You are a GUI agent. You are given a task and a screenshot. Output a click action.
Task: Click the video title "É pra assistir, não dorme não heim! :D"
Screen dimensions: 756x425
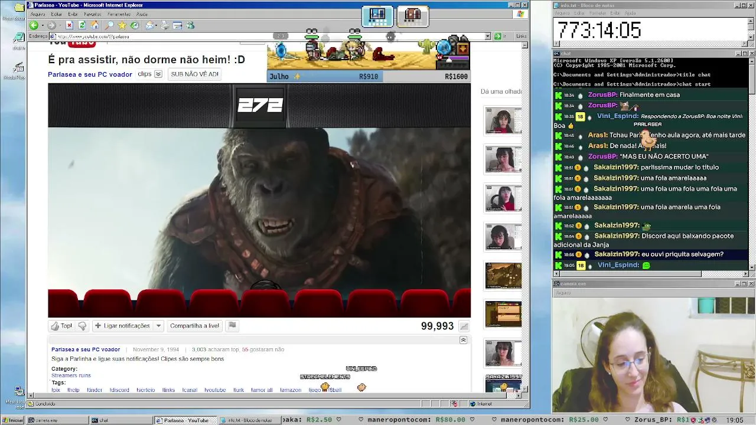click(146, 60)
